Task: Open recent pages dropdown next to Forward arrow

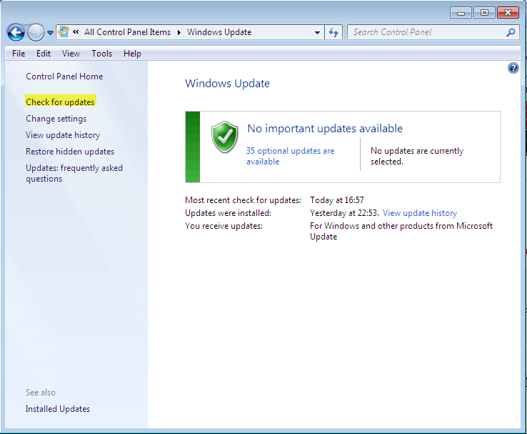Action: click(x=50, y=33)
